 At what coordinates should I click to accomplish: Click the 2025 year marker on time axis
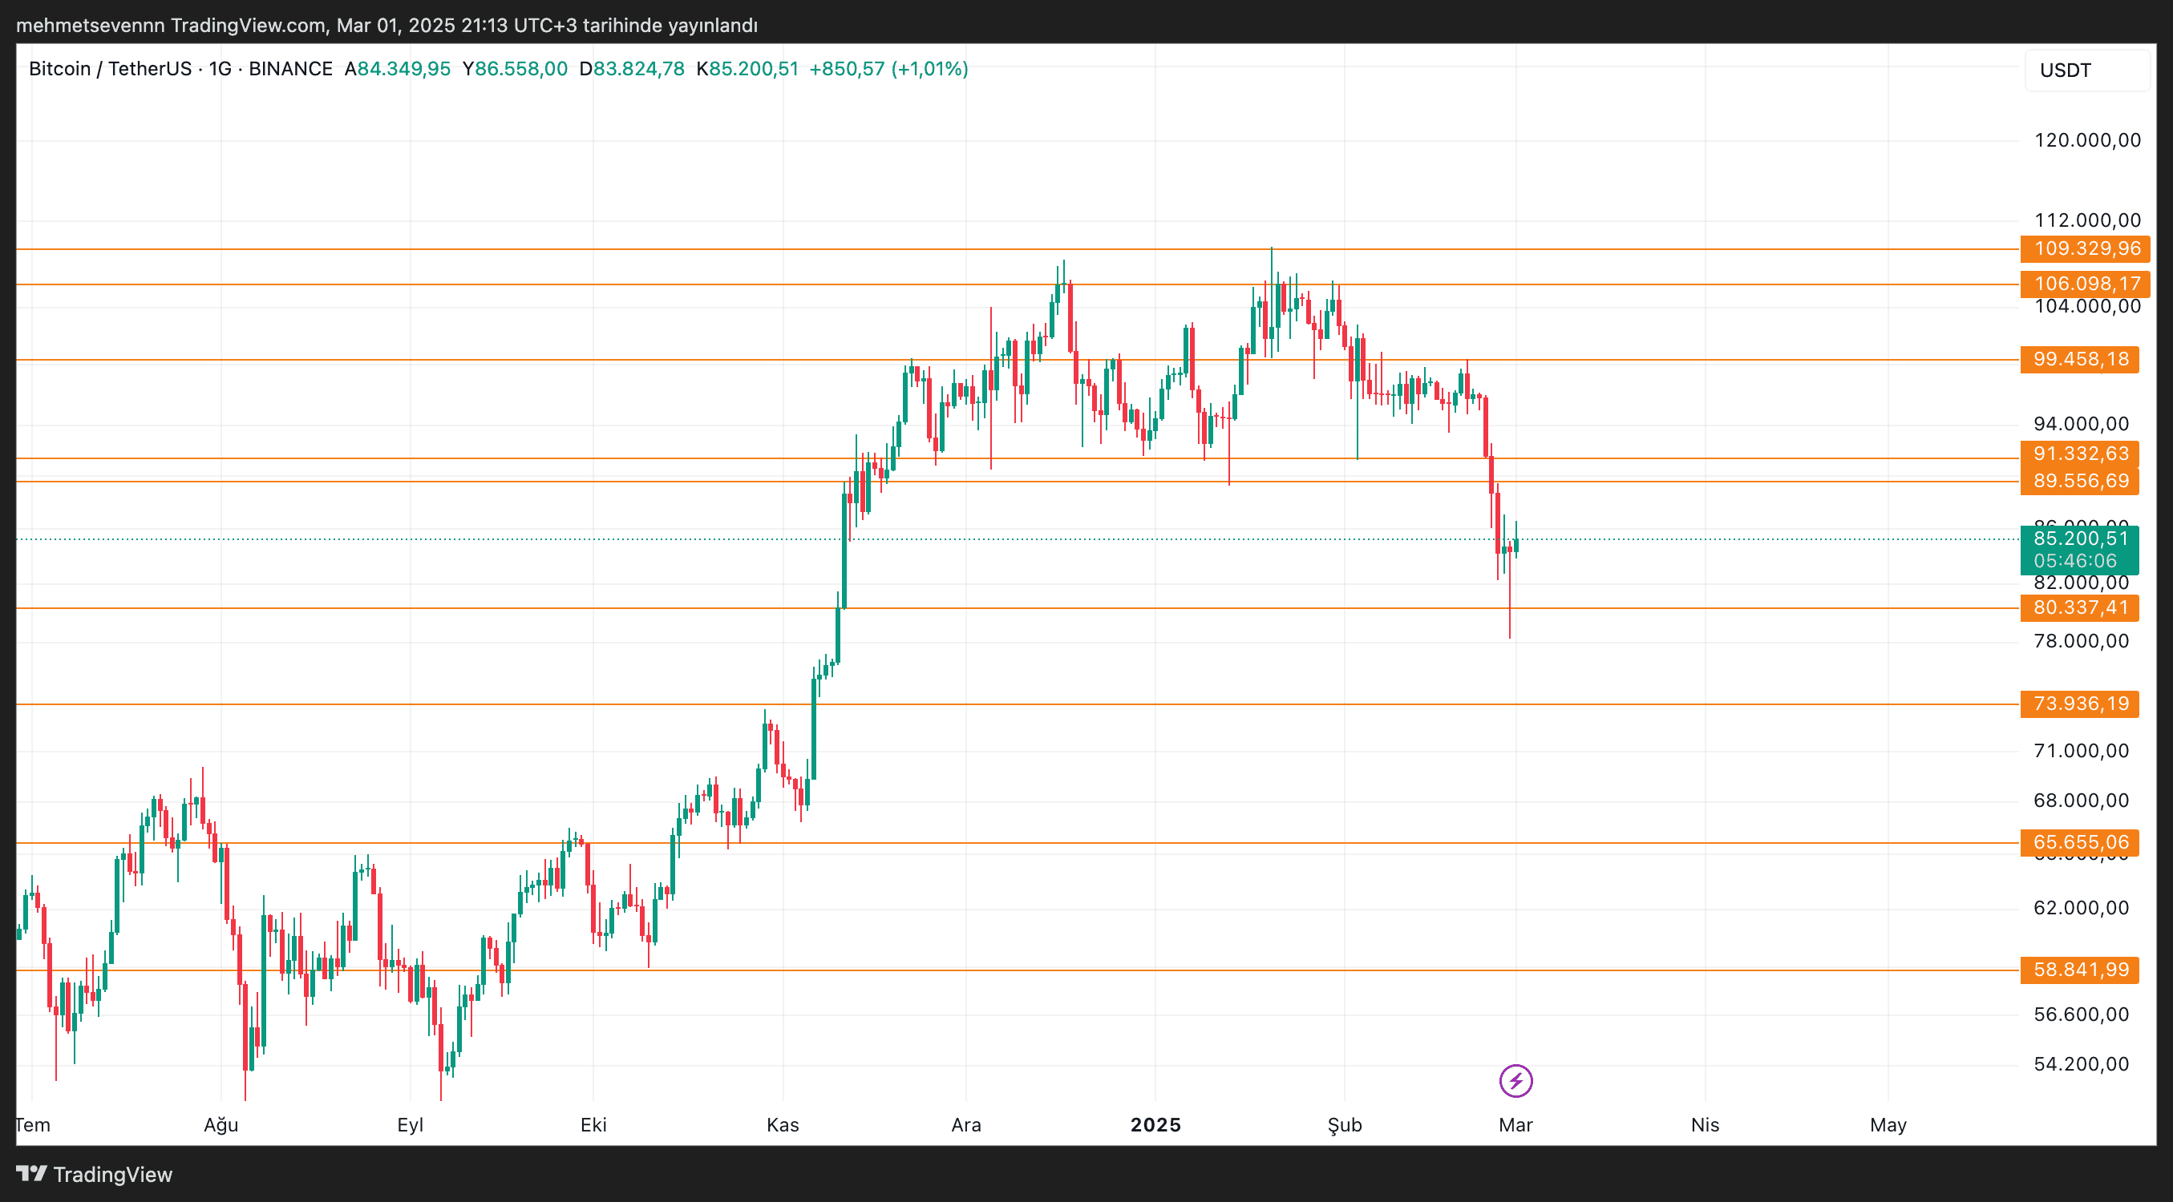point(1155,1125)
